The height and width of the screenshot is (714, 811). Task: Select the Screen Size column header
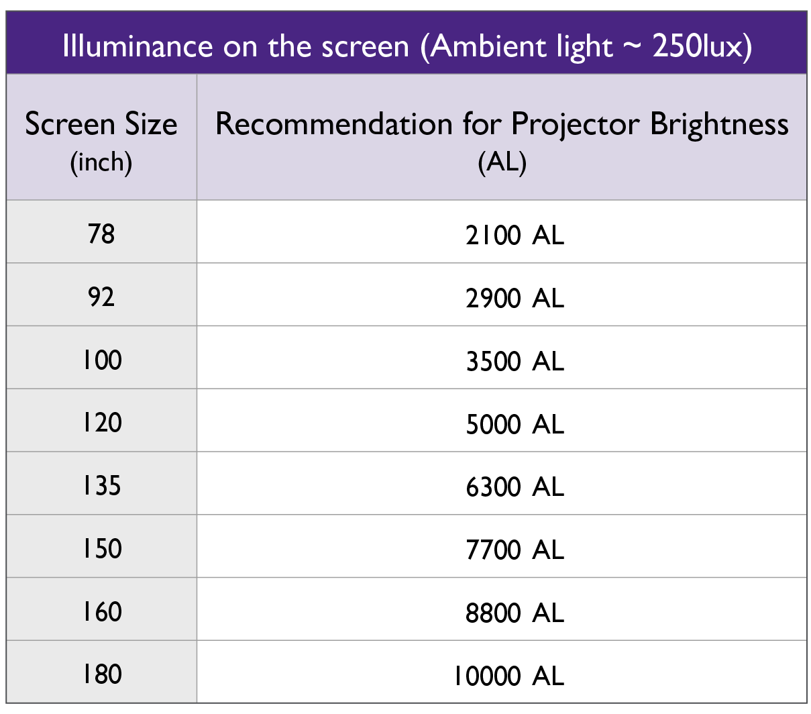tap(101, 125)
